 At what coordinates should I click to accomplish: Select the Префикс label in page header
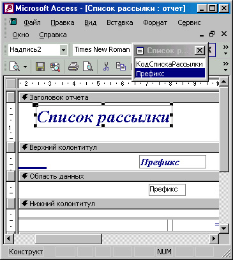pos(172,161)
